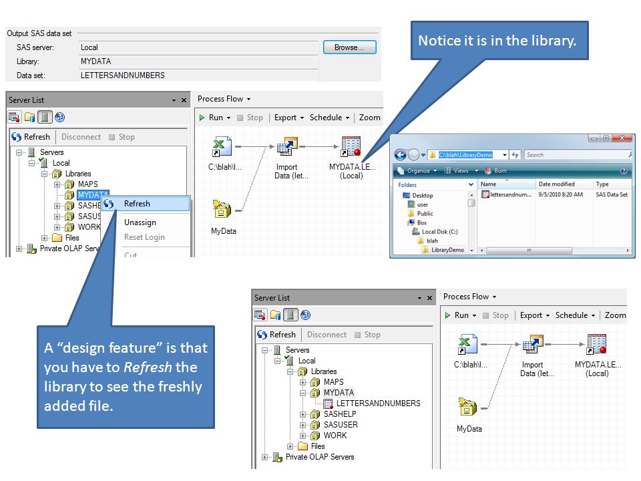Choose Refresh in the MYDATA context menu
This screenshot has height=481, width=641.
tap(146, 204)
